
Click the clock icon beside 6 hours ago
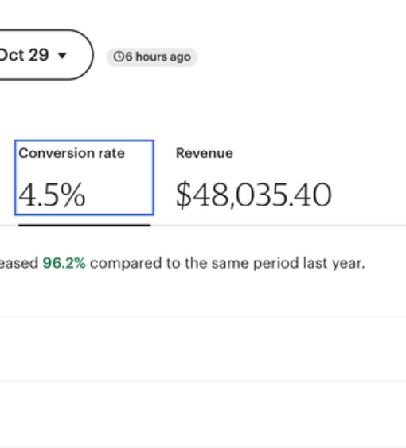[x=119, y=57]
